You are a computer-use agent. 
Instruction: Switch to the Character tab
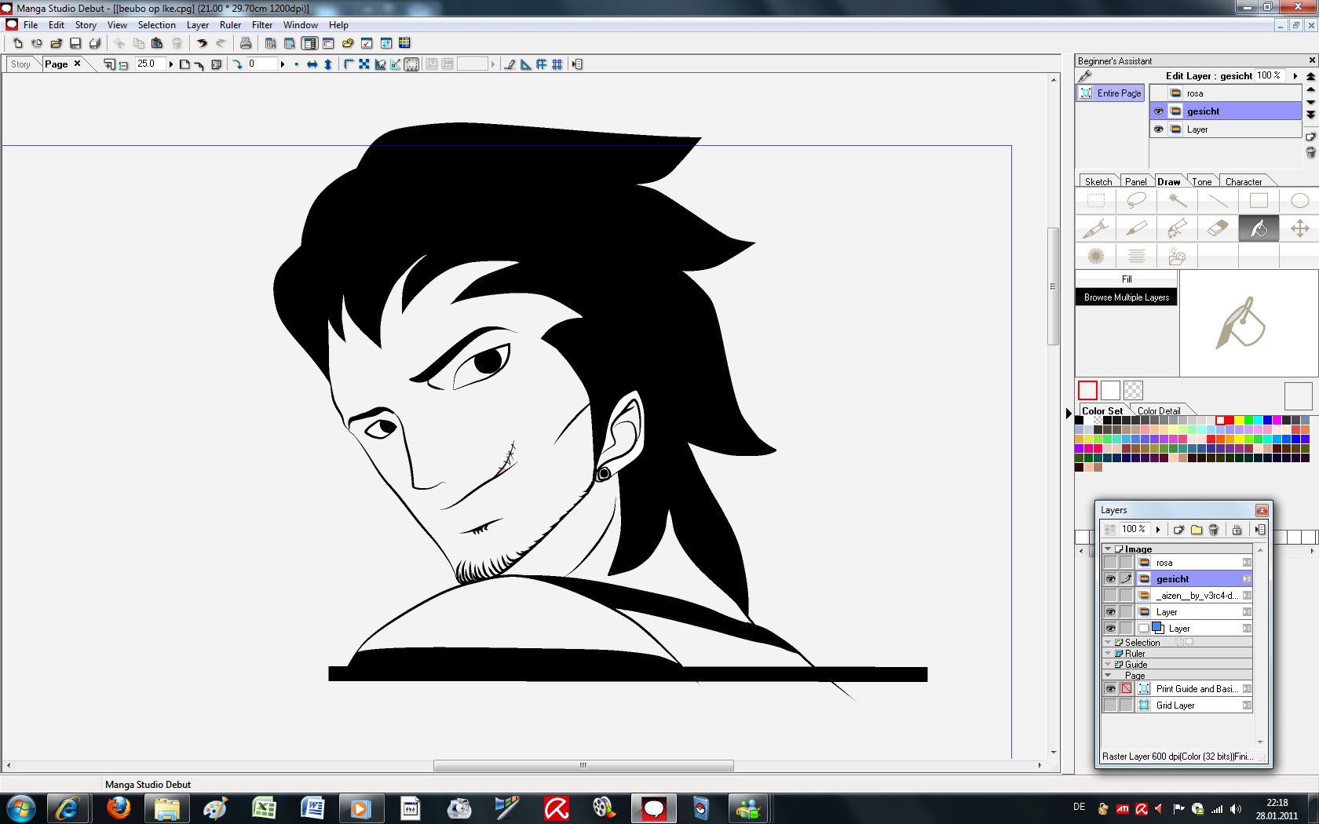click(1244, 181)
